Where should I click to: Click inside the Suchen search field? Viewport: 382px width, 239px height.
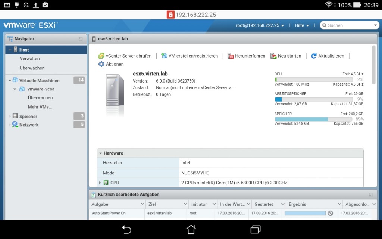coord(349,25)
